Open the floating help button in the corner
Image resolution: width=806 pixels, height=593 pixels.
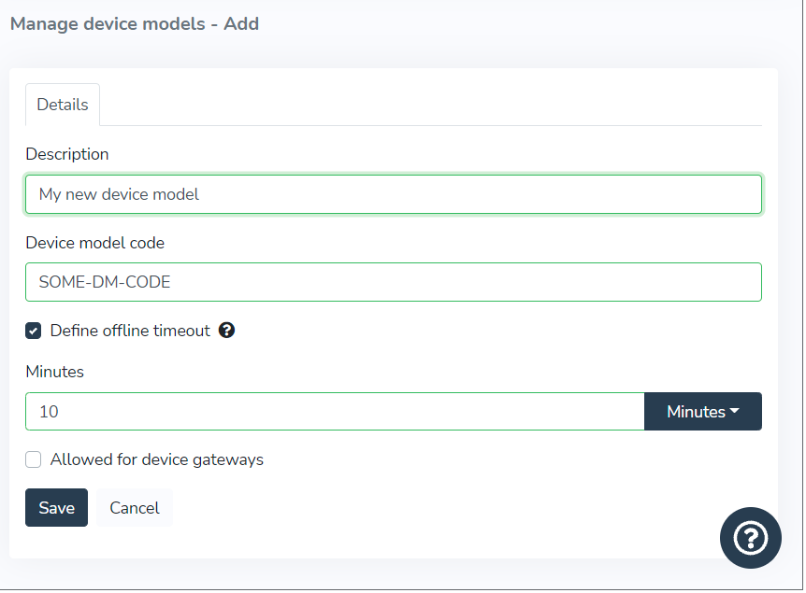[x=750, y=538]
